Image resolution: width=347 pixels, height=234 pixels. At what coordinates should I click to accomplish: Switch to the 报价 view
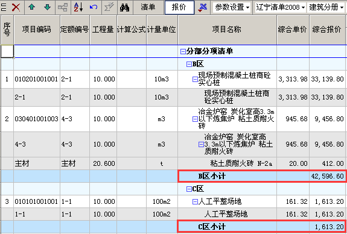click(179, 7)
